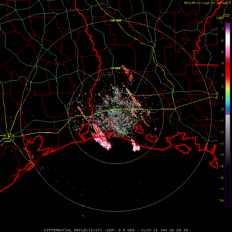Click the pink ZDR echo offshore southeast of radar
The width and height of the screenshot is (232, 232).
(135, 146)
